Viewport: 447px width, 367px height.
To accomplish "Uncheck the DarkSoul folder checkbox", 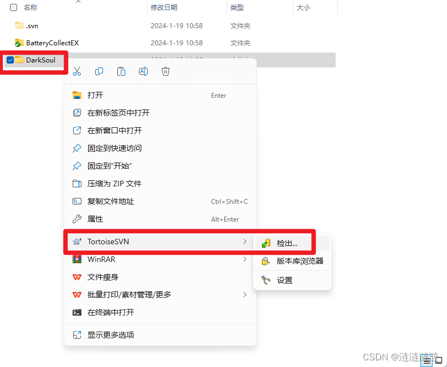I will coord(11,60).
